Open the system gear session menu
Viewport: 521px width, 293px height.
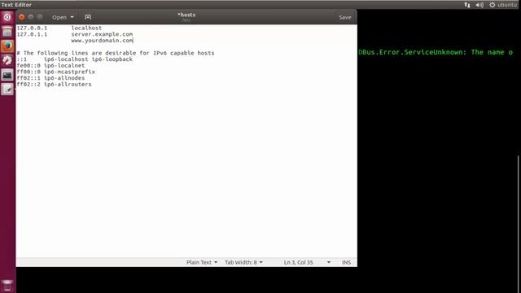point(492,5)
